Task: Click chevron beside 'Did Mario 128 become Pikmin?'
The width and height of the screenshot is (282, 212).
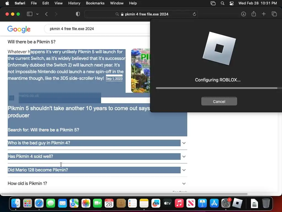Action: click(184, 170)
